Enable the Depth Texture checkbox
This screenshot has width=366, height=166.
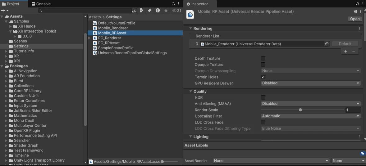click(263, 58)
